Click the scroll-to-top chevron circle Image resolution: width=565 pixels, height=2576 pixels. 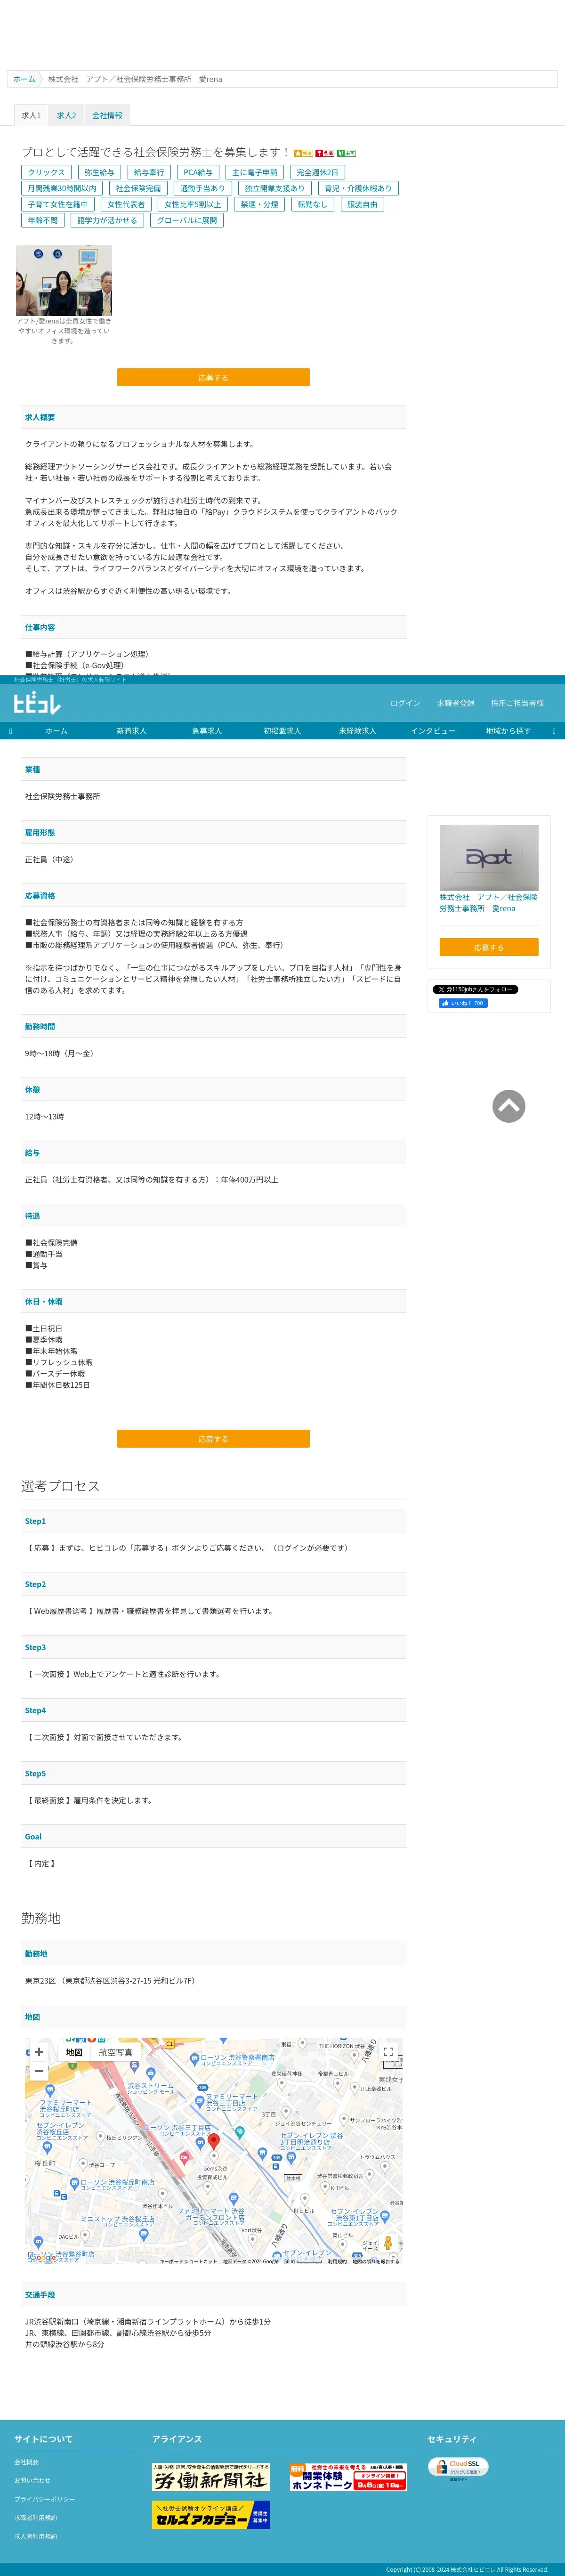click(x=508, y=1106)
